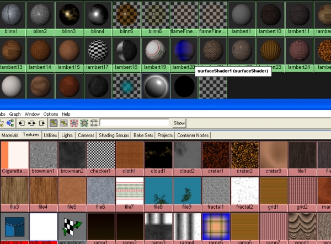Select the crater1 texture swatch
This screenshot has height=244, width=331.
point(216,155)
